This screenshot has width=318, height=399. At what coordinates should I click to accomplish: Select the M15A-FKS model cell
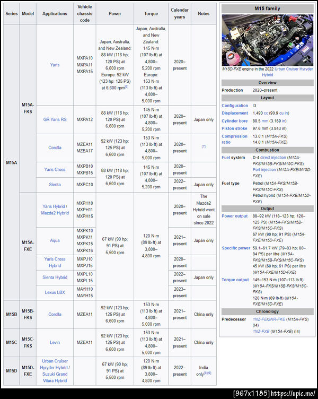pos(28,108)
